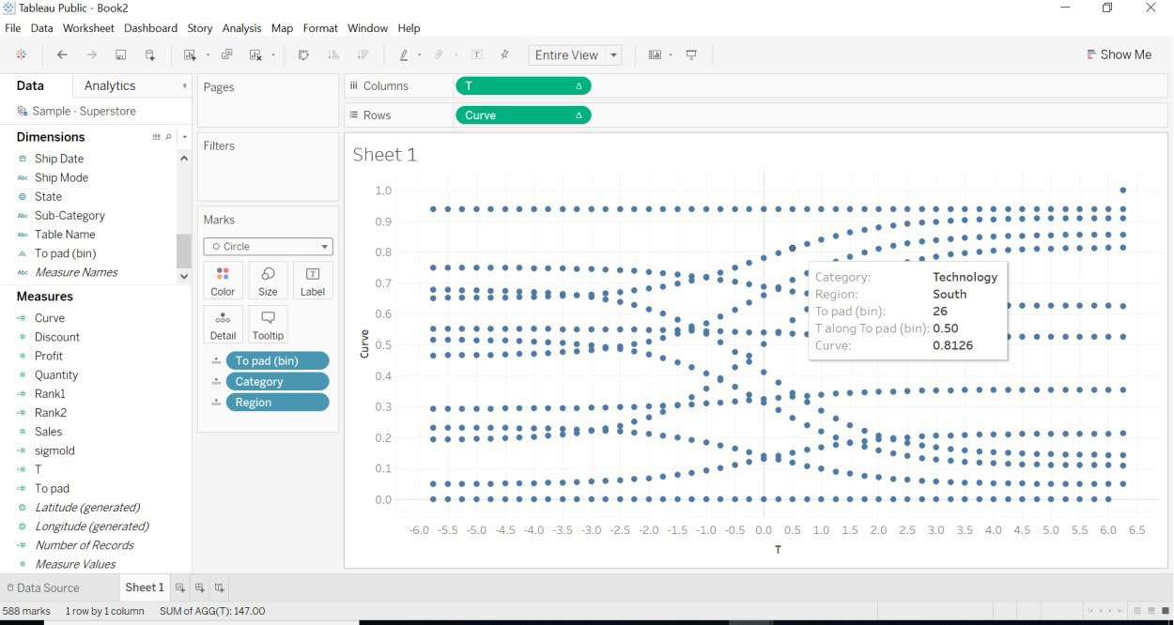The image size is (1174, 625).
Task: Click scroll up arrow in Dimensions list
Action: click(x=184, y=158)
